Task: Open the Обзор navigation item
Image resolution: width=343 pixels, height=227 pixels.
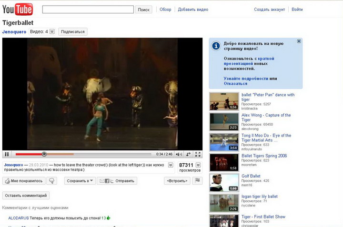Action: pyautogui.click(x=165, y=10)
